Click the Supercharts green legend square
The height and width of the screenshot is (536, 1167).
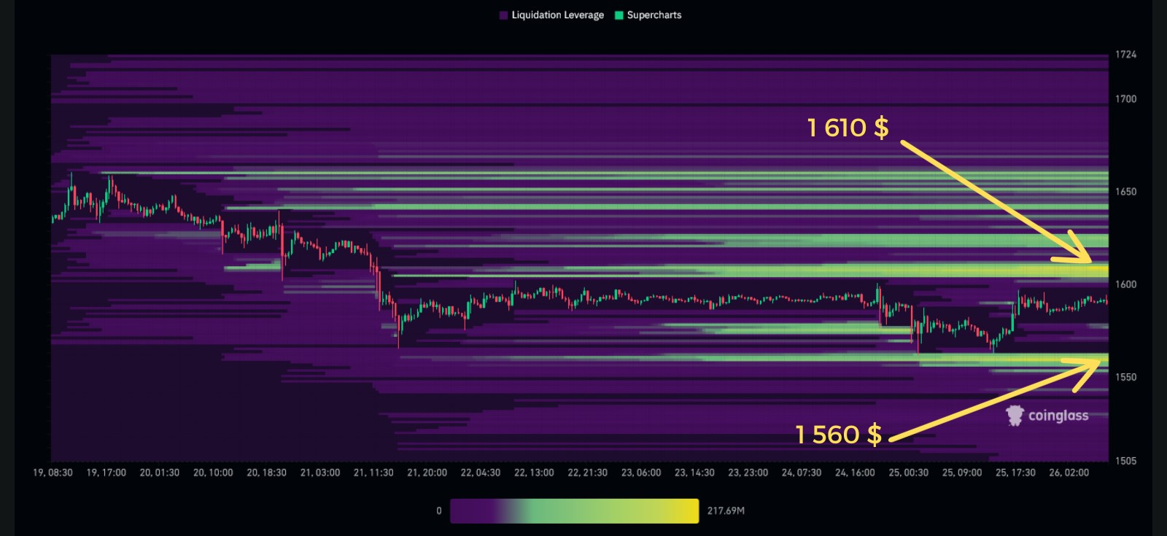619,15
